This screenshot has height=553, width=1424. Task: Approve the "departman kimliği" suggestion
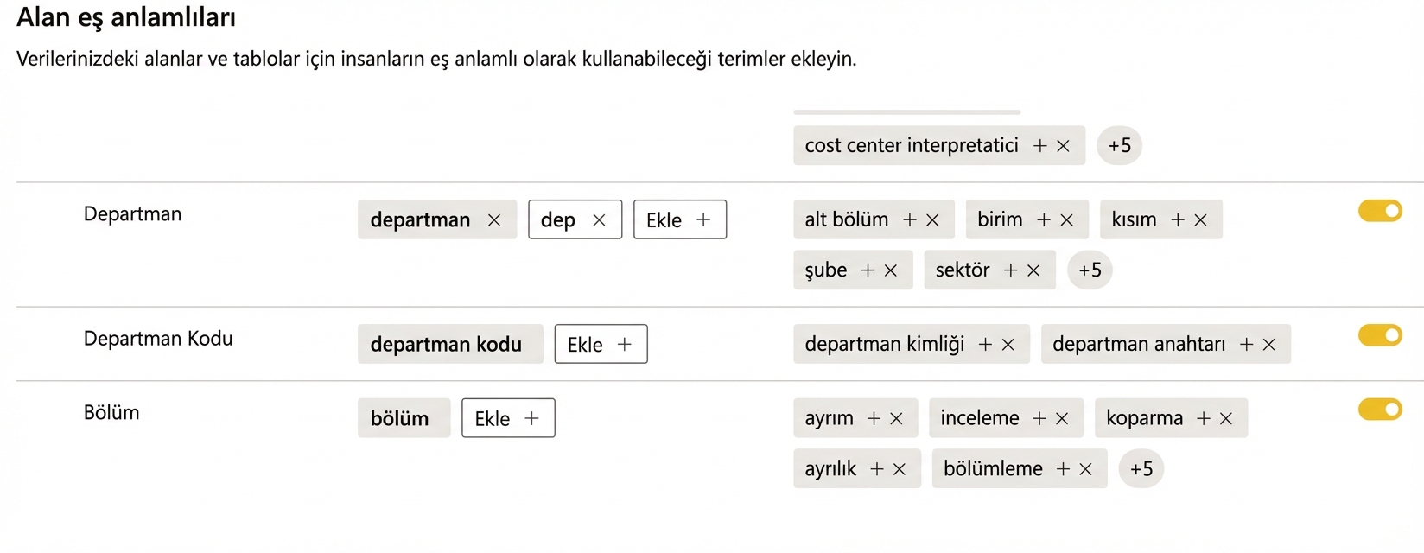click(985, 344)
